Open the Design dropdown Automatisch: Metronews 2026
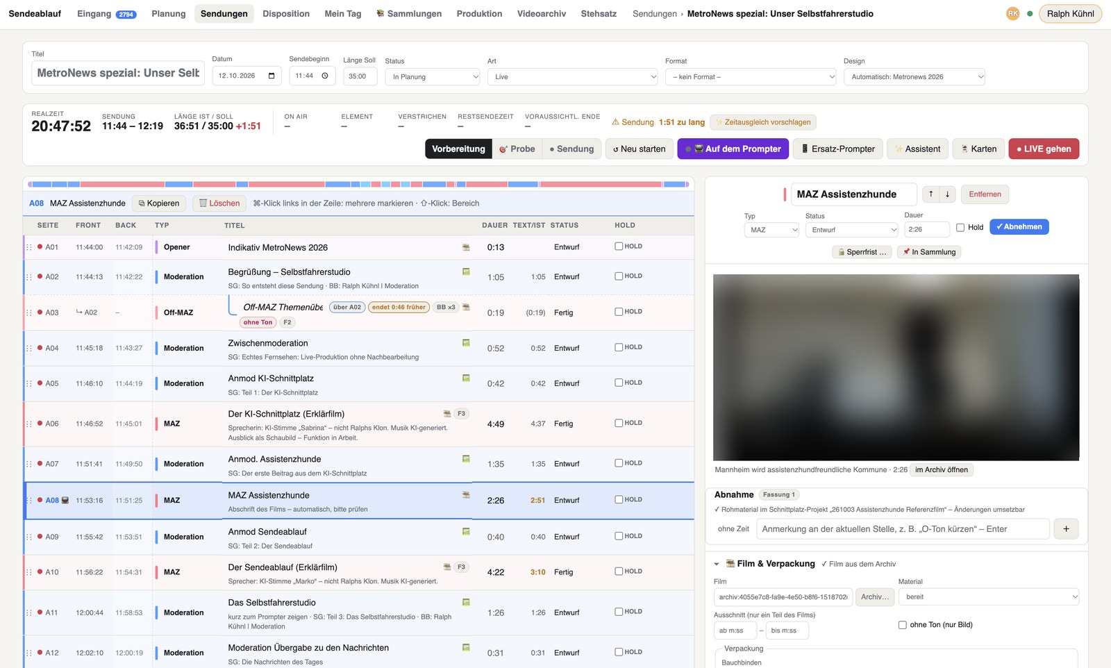Image resolution: width=1111 pixels, height=668 pixels. coord(914,76)
